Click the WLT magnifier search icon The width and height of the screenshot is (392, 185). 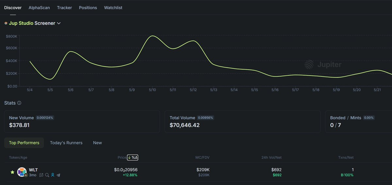click(x=47, y=175)
